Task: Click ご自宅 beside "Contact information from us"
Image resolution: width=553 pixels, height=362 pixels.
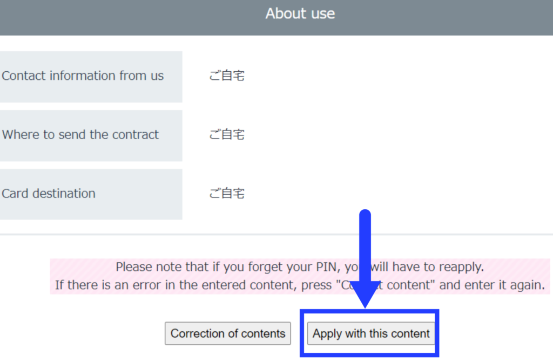Action: tap(227, 76)
